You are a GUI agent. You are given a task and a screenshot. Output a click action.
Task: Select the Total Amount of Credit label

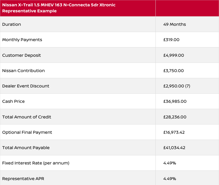(27, 117)
